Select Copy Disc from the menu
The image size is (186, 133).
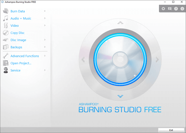click(17, 33)
